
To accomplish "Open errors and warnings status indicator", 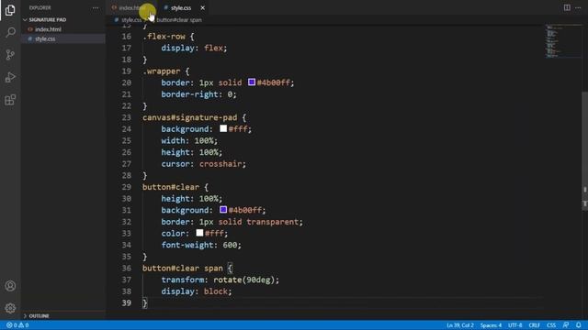I will tap(17, 325).
